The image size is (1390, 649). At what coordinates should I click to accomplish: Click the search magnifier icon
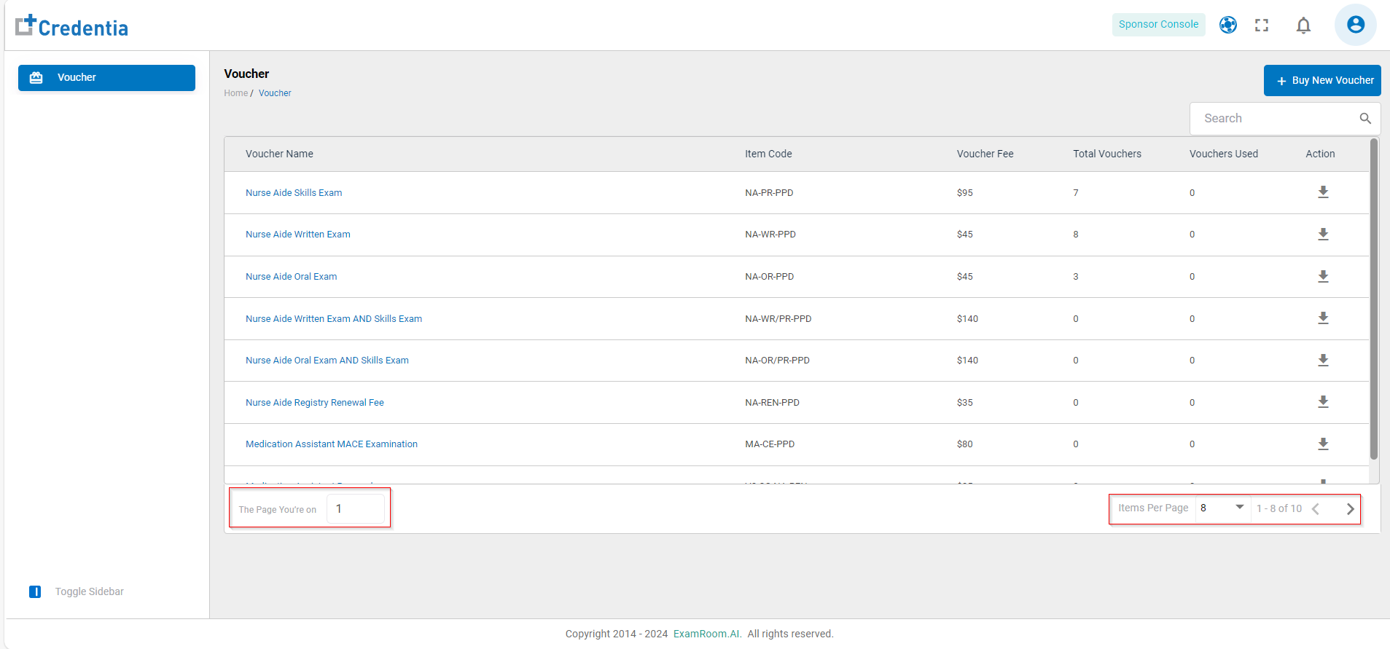coord(1365,118)
